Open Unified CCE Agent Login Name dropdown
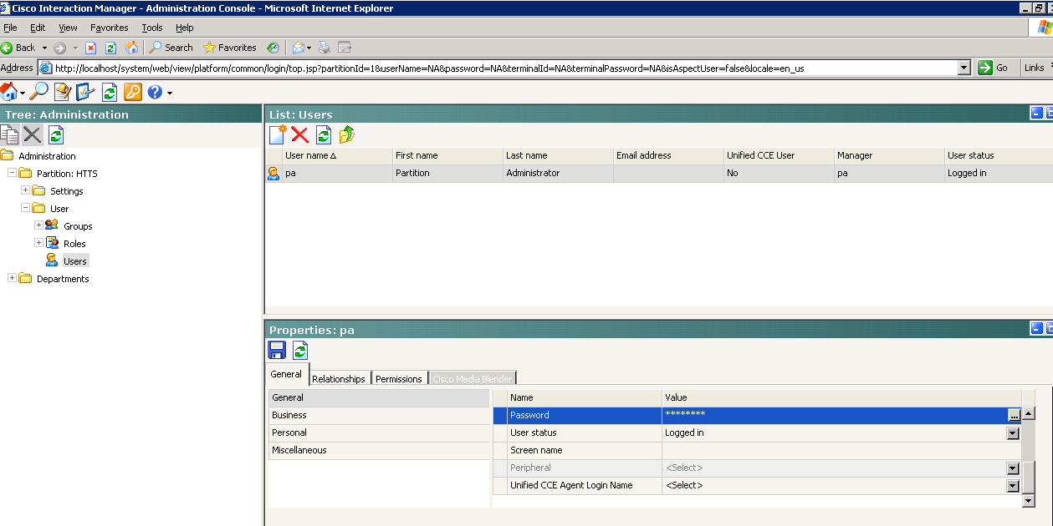The image size is (1053, 526). [1013, 486]
